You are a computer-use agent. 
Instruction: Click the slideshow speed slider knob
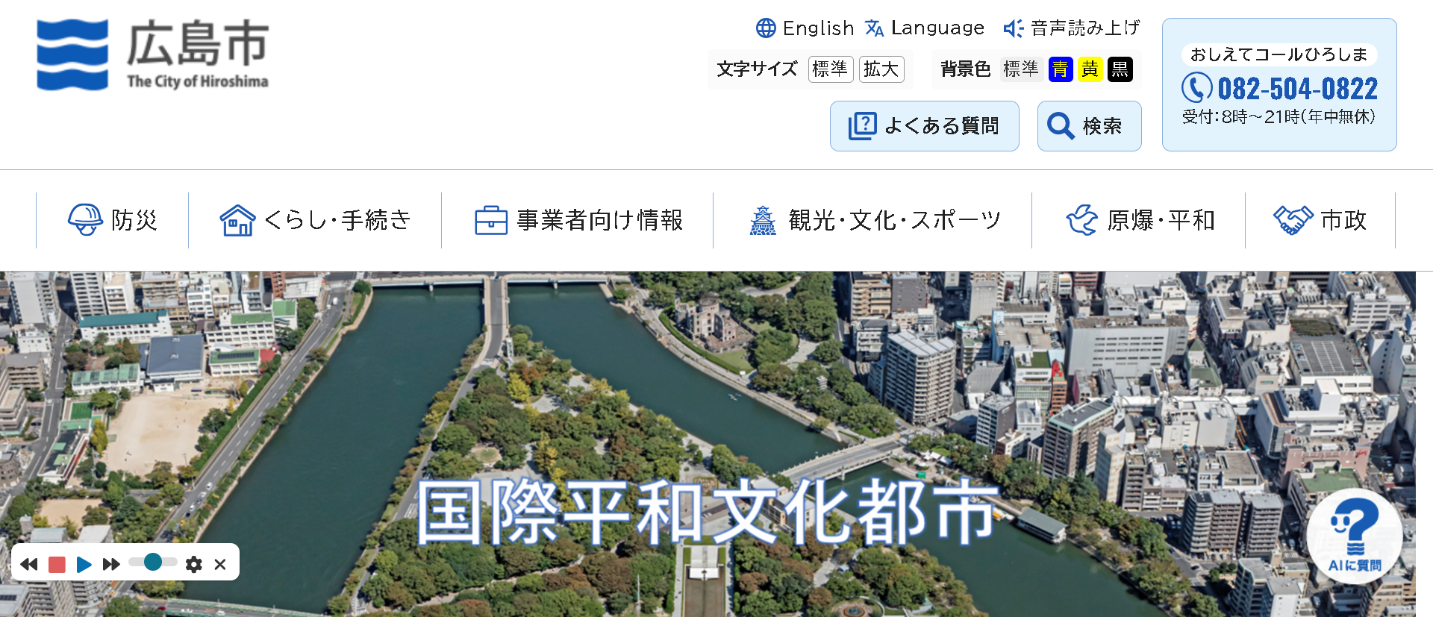[x=153, y=562]
